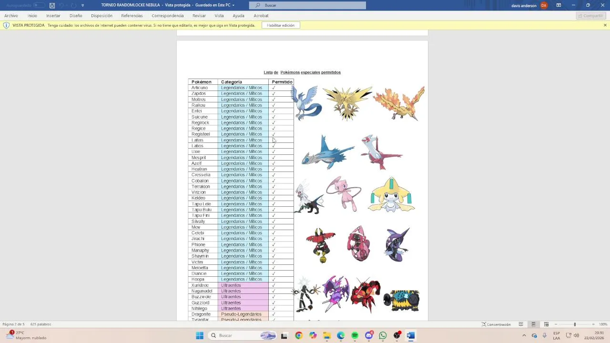
Task: Switch to the Insertar tab
Action: (x=53, y=16)
